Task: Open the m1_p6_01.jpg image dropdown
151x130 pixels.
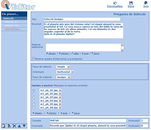Action: [51, 90]
